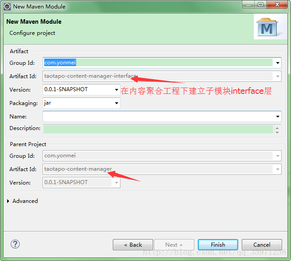291x261 pixels.
Task: Click the Back button
Action: point(133,245)
